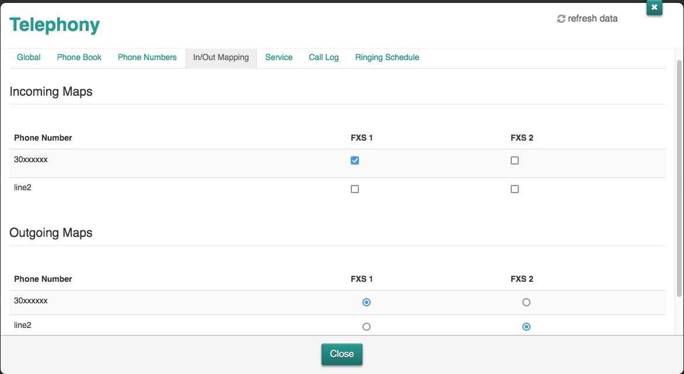Open the Ringing Schedule tab
Viewport: 684px width, 374px height.
click(x=387, y=57)
